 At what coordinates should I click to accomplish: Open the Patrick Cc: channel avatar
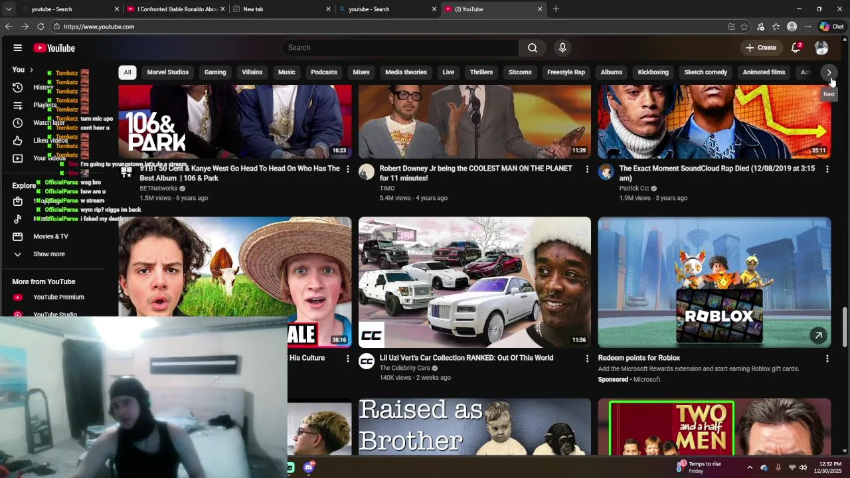(x=606, y=172)
